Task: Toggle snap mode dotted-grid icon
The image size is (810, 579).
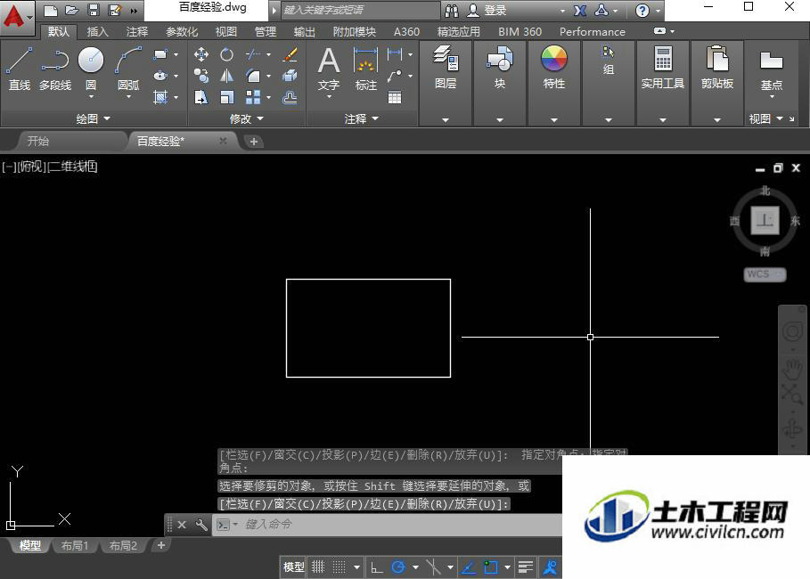Action: tap(339, 567)
